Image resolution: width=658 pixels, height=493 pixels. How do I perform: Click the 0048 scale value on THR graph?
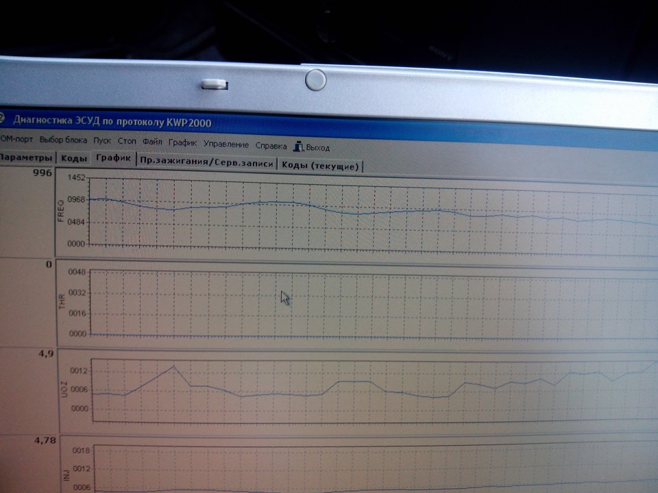point(77,272)
